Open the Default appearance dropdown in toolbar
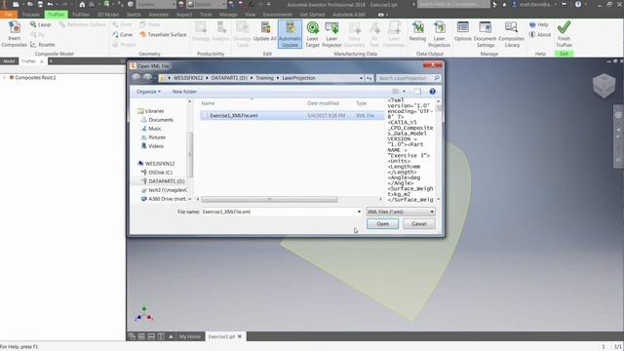 click(207, 4)
